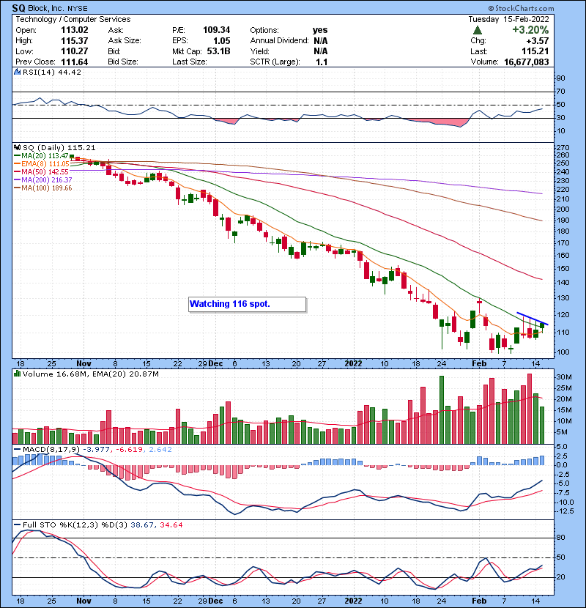
Task: Click the MACD(8,17,9) indicator label
Action: pyautogui.click(x=51, y=450)
